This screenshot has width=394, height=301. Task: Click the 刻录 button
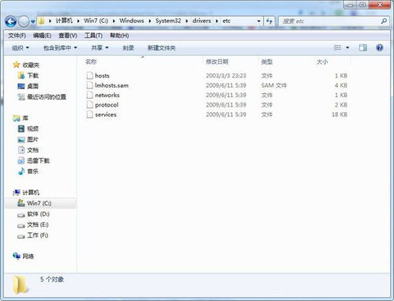[x=128, y=47]
